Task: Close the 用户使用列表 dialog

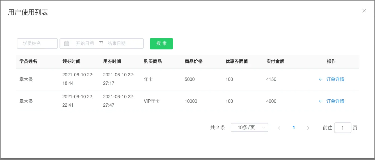Action: [364, 11]
